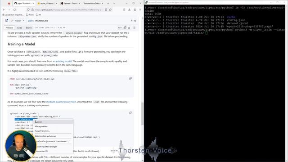Close the en/en_US/lessac browser tab
The width and height of the screenshot is (288, 162).
click(56, 3)
